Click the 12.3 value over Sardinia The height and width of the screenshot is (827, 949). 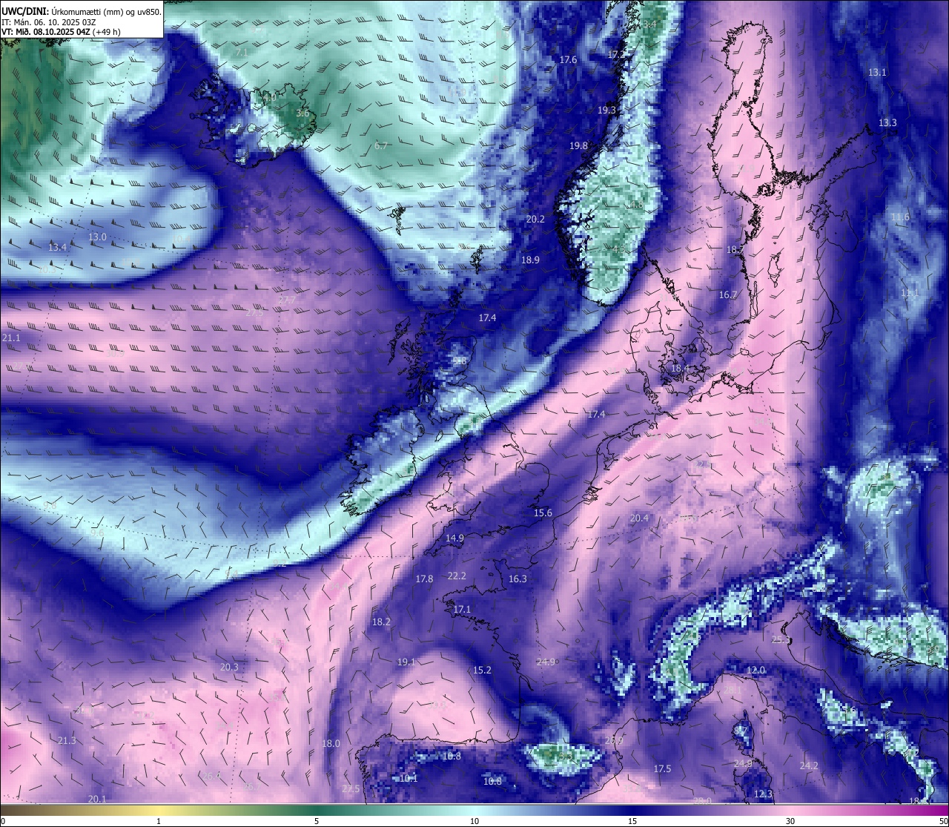[763, 794]
